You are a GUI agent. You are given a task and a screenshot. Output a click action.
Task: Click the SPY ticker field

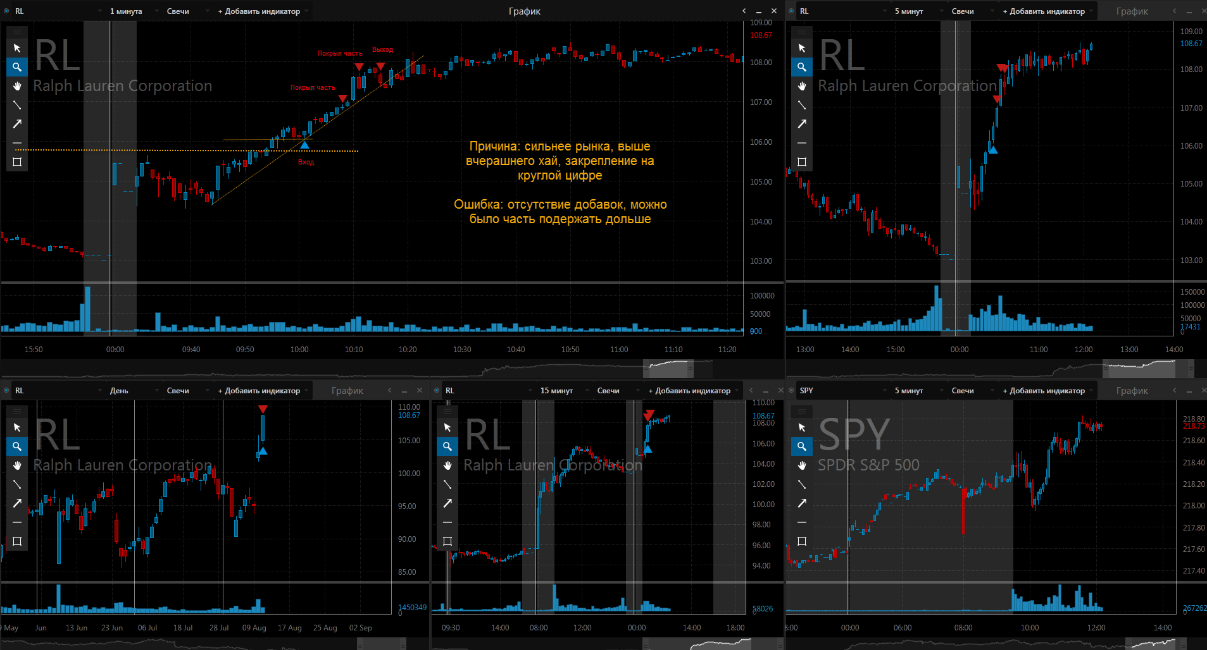pyautogui.click(x=842, y=391)
